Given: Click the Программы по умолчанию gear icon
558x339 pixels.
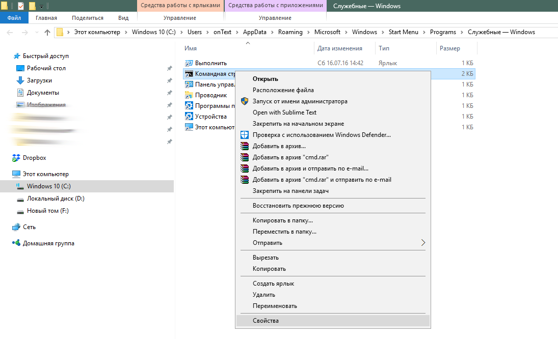Looking at the screenshot, I should pyautogui.click(x=189, y=106).
